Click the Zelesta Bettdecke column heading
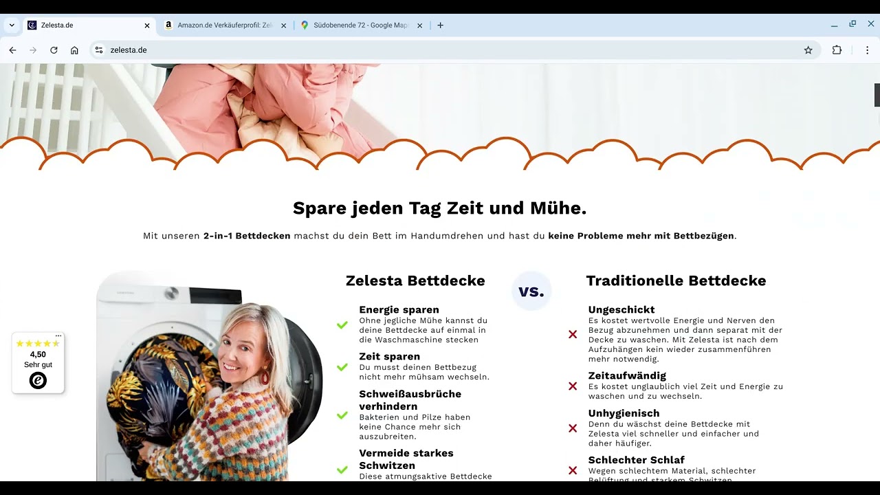Viewport: 880px width, 495px height. coord(415,280)
